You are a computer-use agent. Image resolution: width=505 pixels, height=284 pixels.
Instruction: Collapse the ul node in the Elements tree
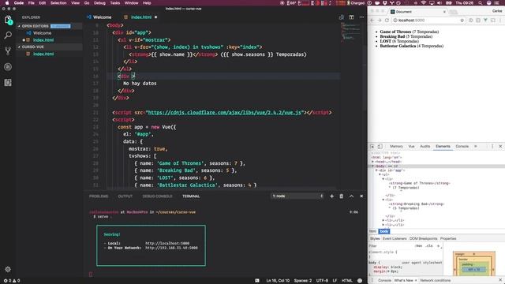[x=380, y=174]
